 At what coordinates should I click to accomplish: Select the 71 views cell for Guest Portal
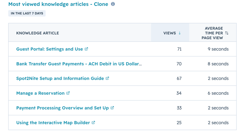click(x=179, y=49)
